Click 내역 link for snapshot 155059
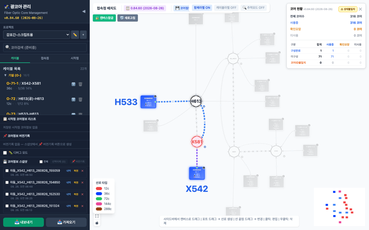The height and width of the screenshot is (230, 369). click(69, 171)
